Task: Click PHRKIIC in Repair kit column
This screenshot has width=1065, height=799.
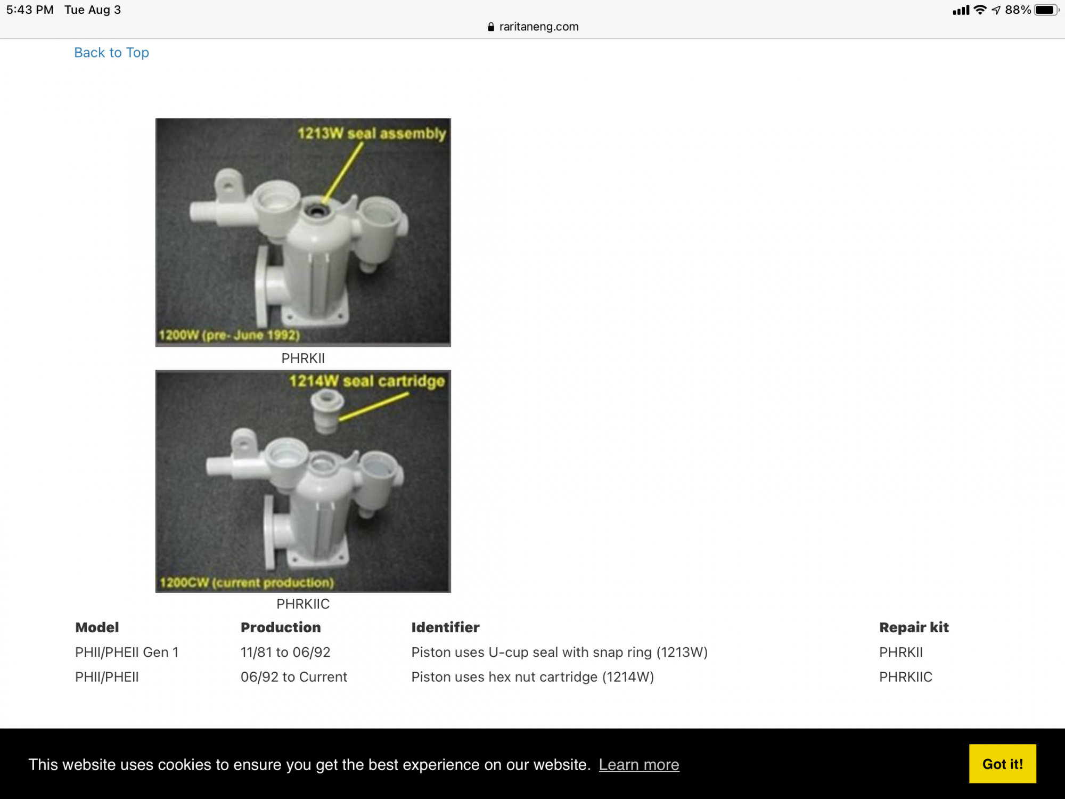Action: point(905,677)
